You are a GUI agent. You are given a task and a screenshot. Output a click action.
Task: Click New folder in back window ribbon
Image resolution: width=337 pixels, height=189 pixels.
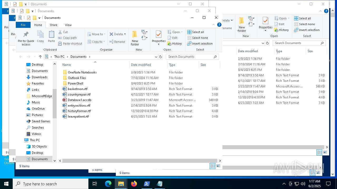[x=242, y=25]
